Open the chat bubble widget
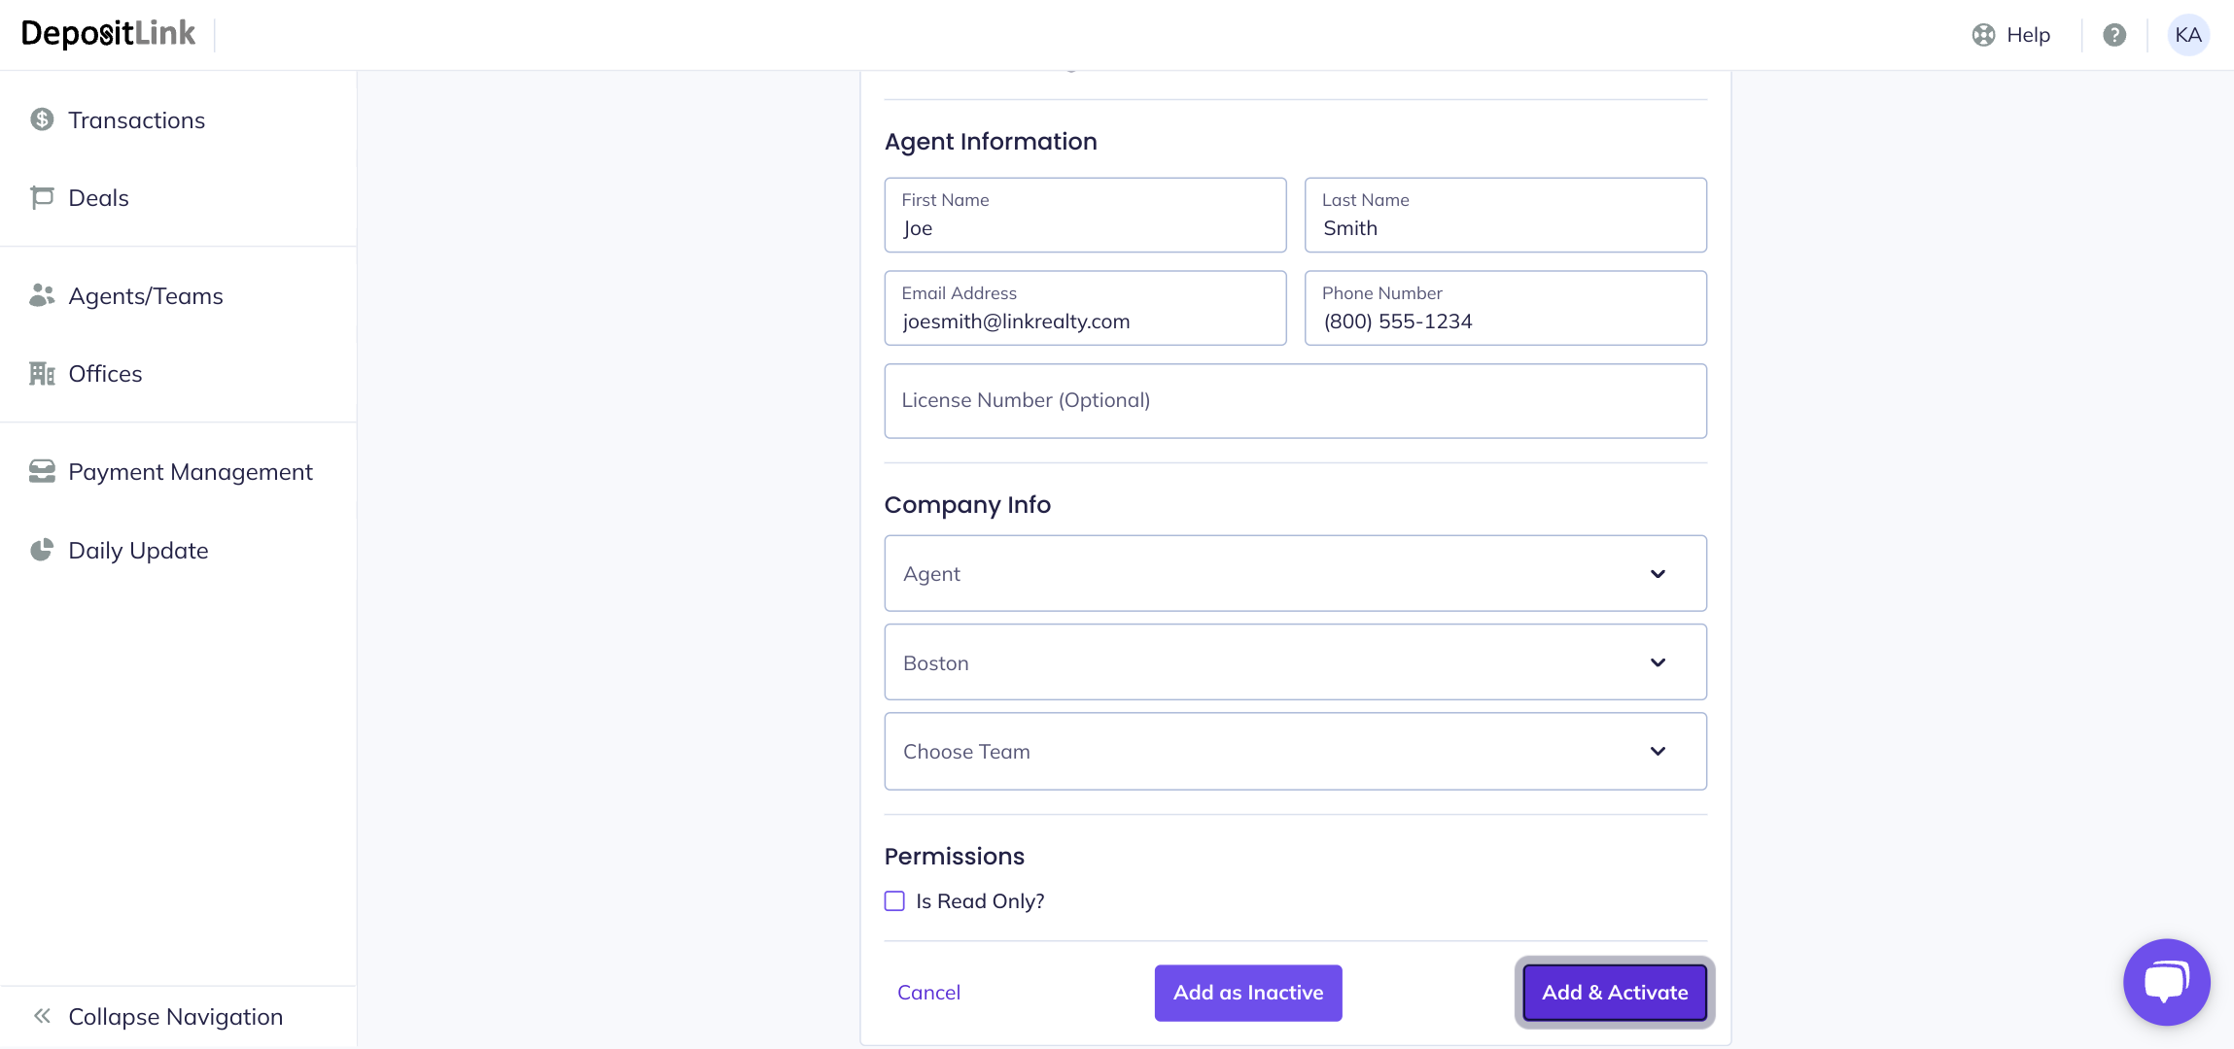 pos(2166,982)
